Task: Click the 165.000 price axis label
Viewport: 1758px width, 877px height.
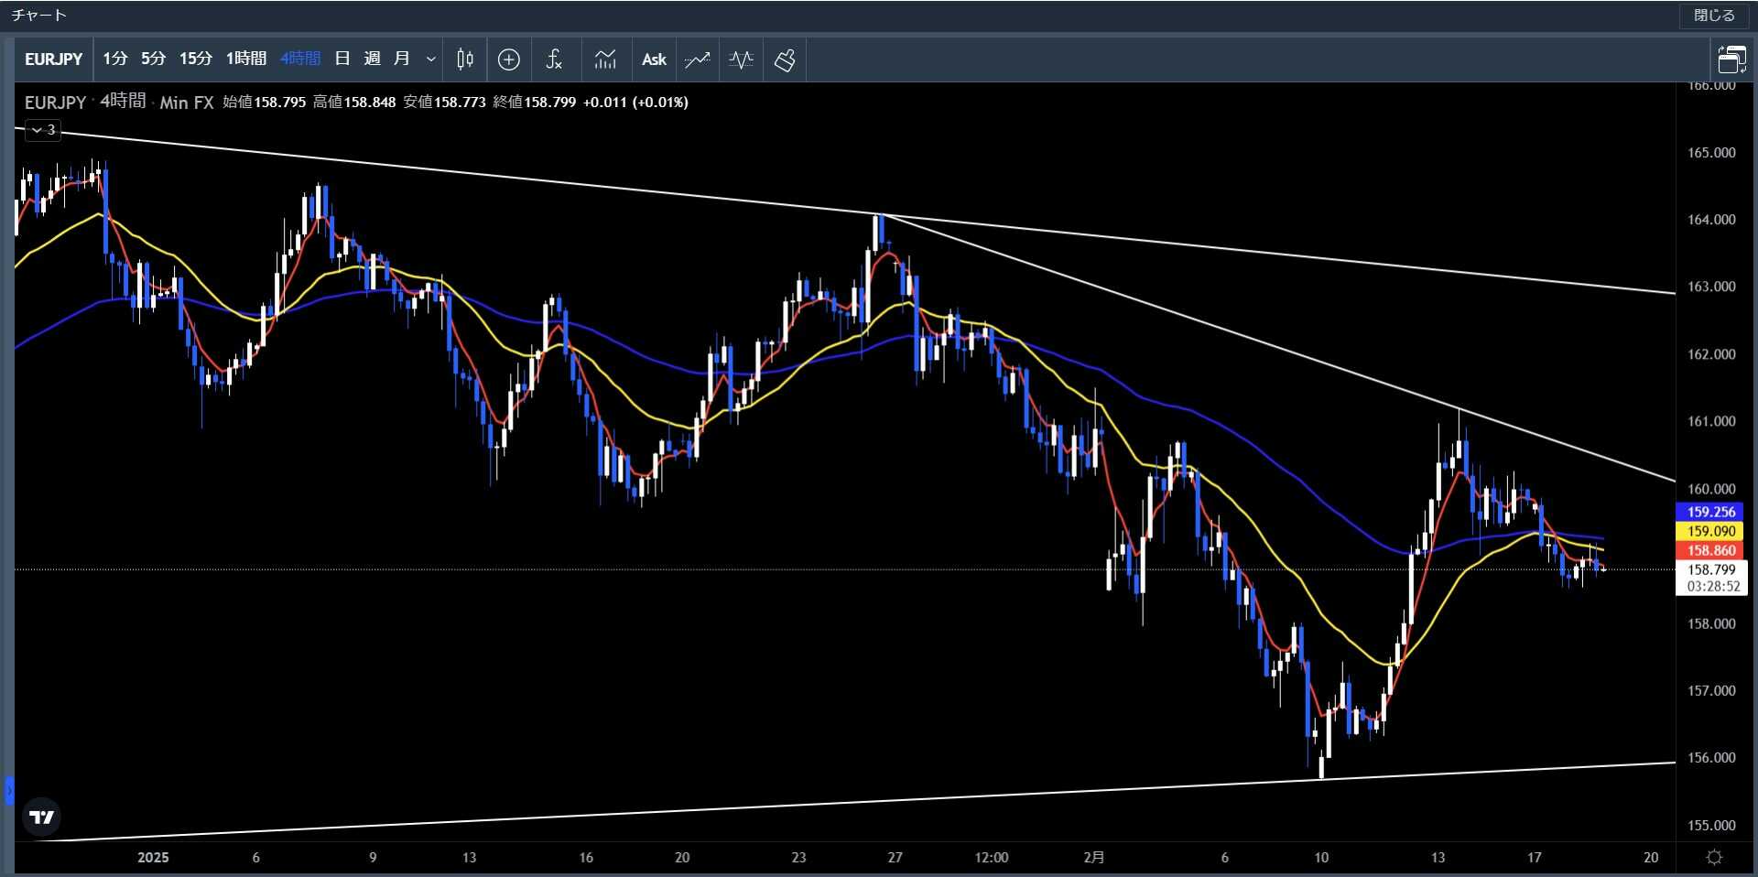Action: pyautogui.click(x=1711, y=153)
